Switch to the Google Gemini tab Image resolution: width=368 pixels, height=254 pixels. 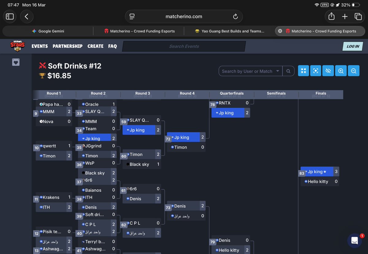point(48,31)
